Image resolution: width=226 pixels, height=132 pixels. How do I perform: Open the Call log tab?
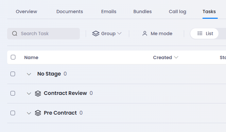click(x=177, y=11)
